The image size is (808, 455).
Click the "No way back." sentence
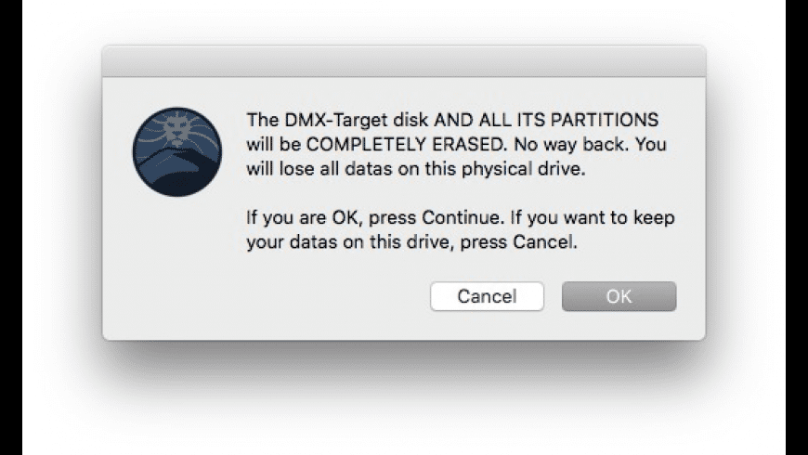pos(512,146)
